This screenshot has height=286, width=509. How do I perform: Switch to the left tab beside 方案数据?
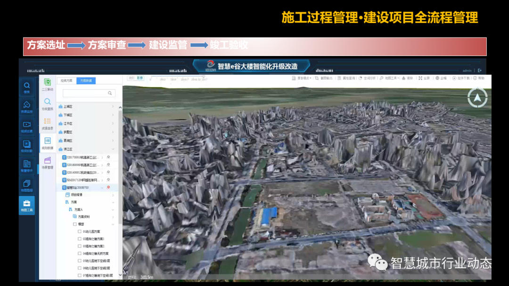point(67,80)
